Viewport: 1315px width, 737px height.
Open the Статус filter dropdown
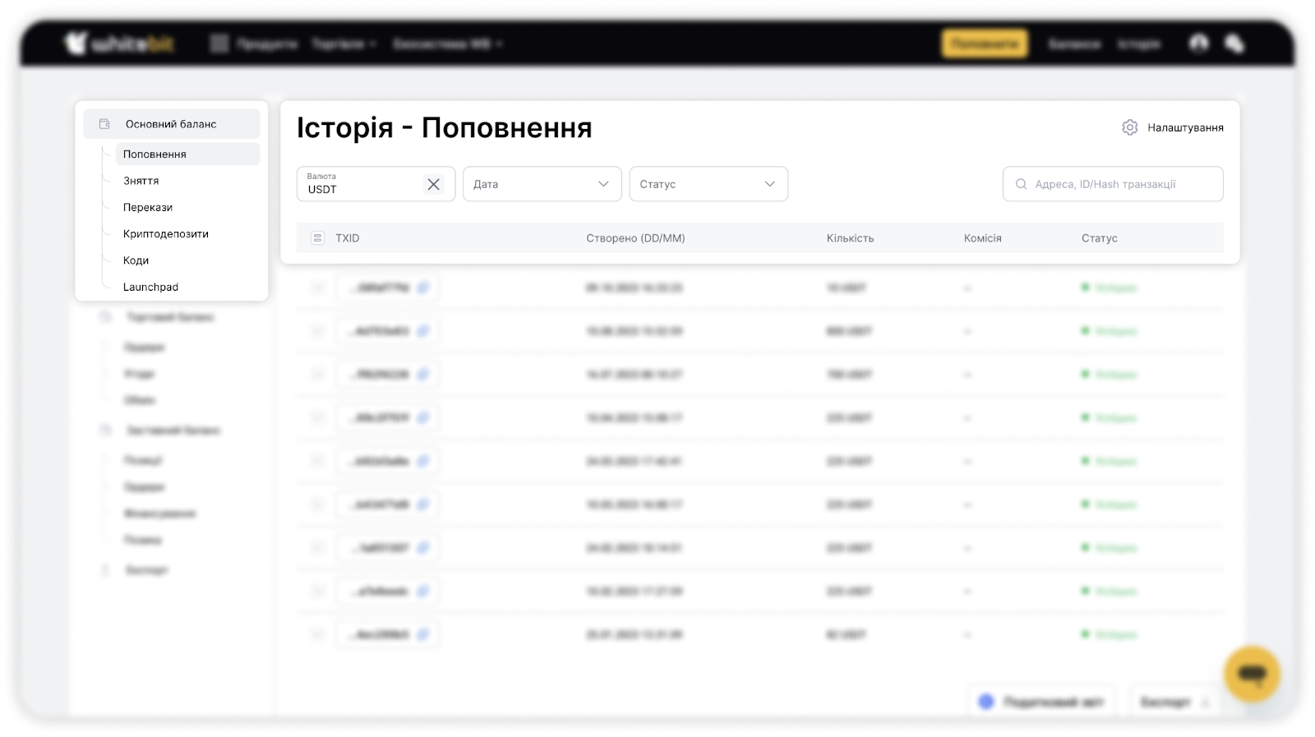(708, 184)
